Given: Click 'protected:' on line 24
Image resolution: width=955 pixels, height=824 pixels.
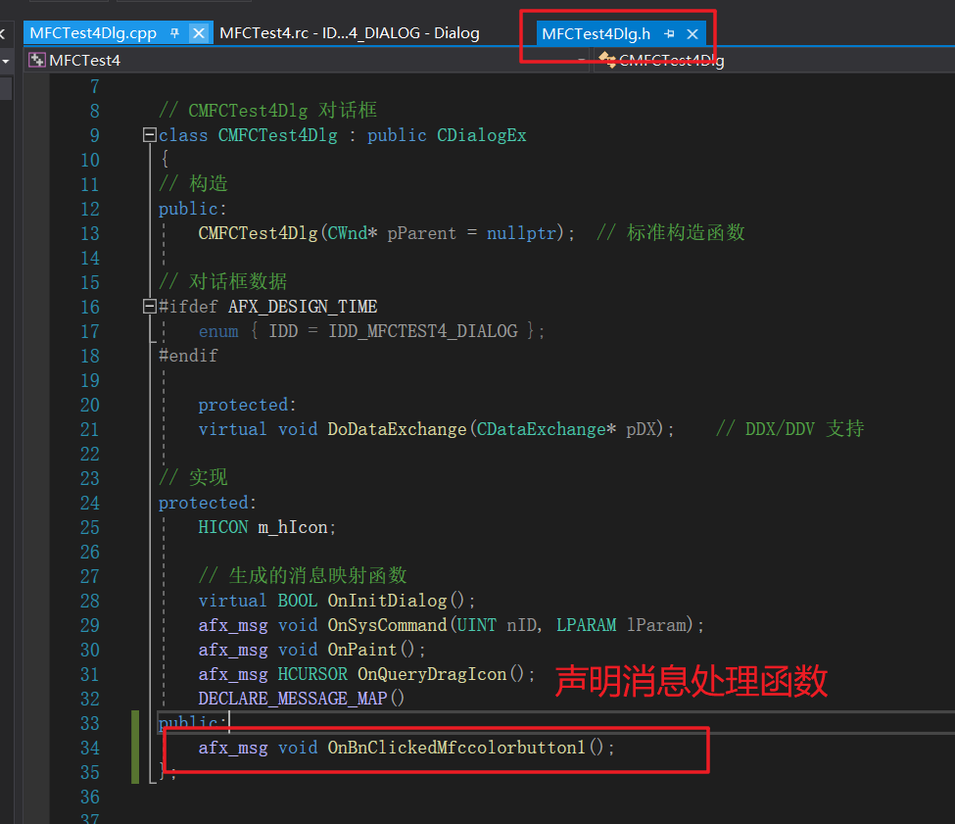Looking at the screenshot, I should (207, 503).
